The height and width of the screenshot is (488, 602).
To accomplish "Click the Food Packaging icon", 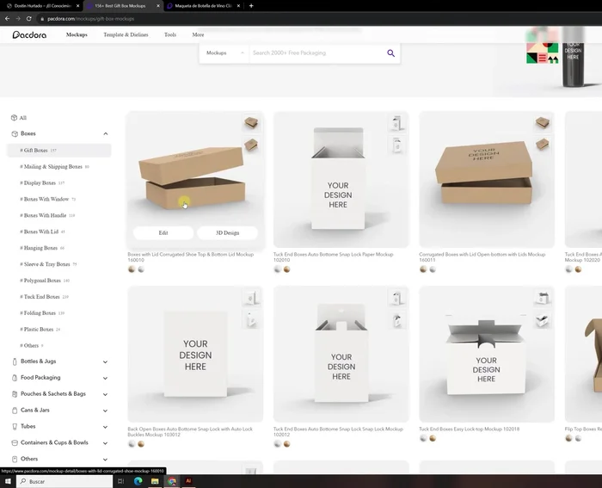I will [15, 378].
